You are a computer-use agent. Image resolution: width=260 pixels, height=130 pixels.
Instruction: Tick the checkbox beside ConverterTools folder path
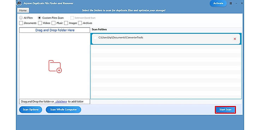pos(95,38)
